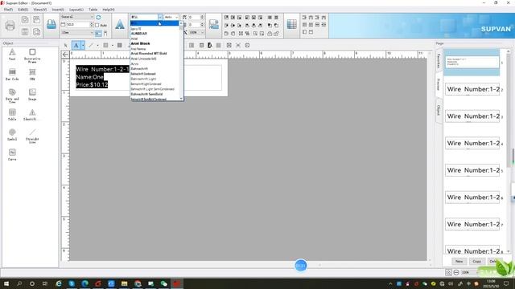
Task: Click the lock icon in arrange group
Action: point(270,34)
